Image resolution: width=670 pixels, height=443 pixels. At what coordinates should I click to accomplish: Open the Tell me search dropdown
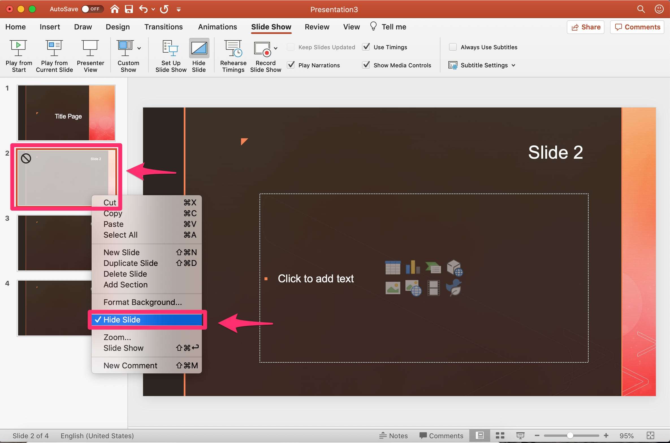[x=393, y=26]
